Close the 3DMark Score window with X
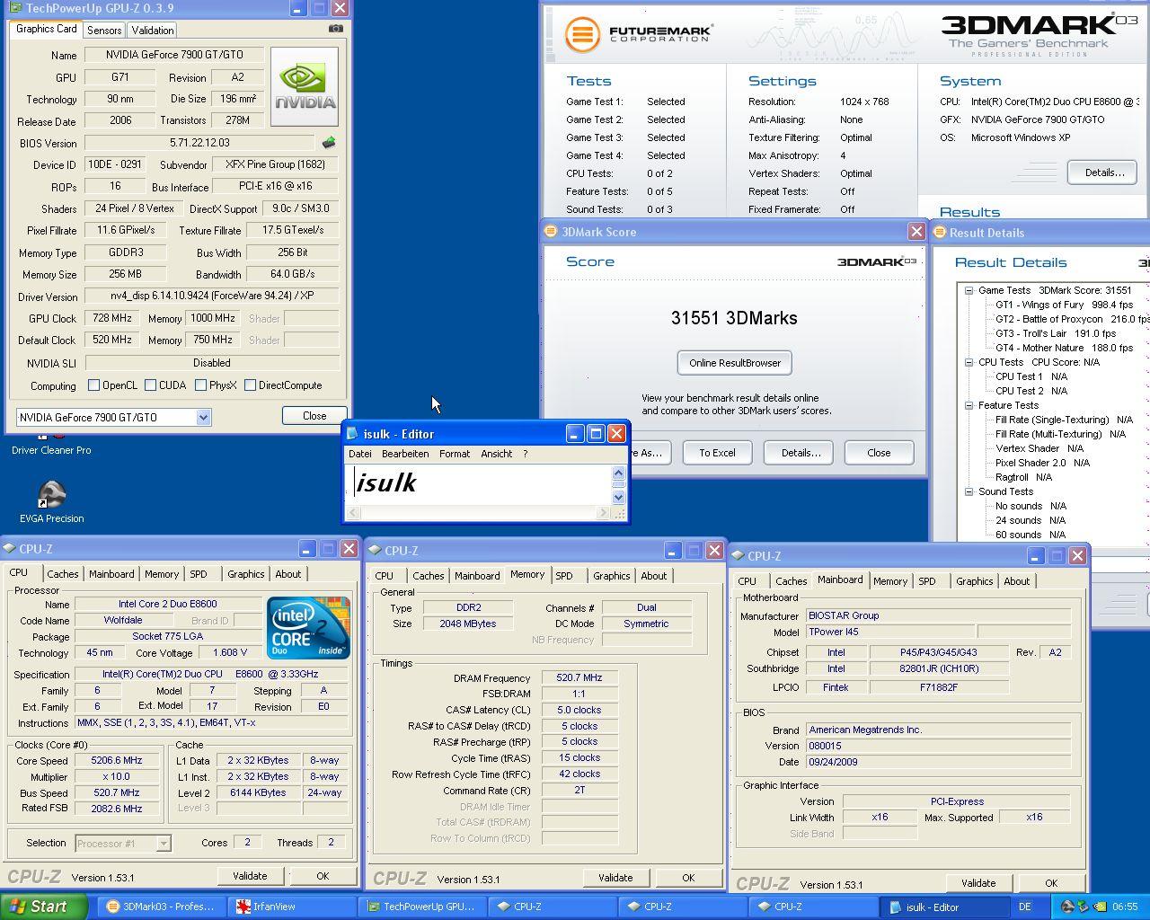 tap(916, 232)
